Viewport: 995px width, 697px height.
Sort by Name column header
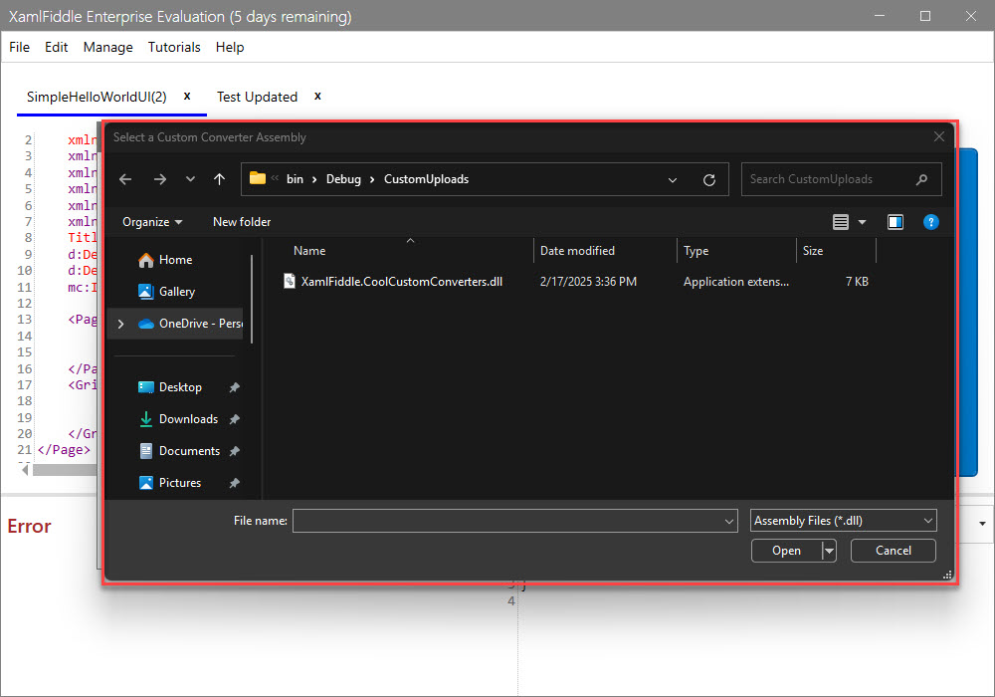point(309,251)
